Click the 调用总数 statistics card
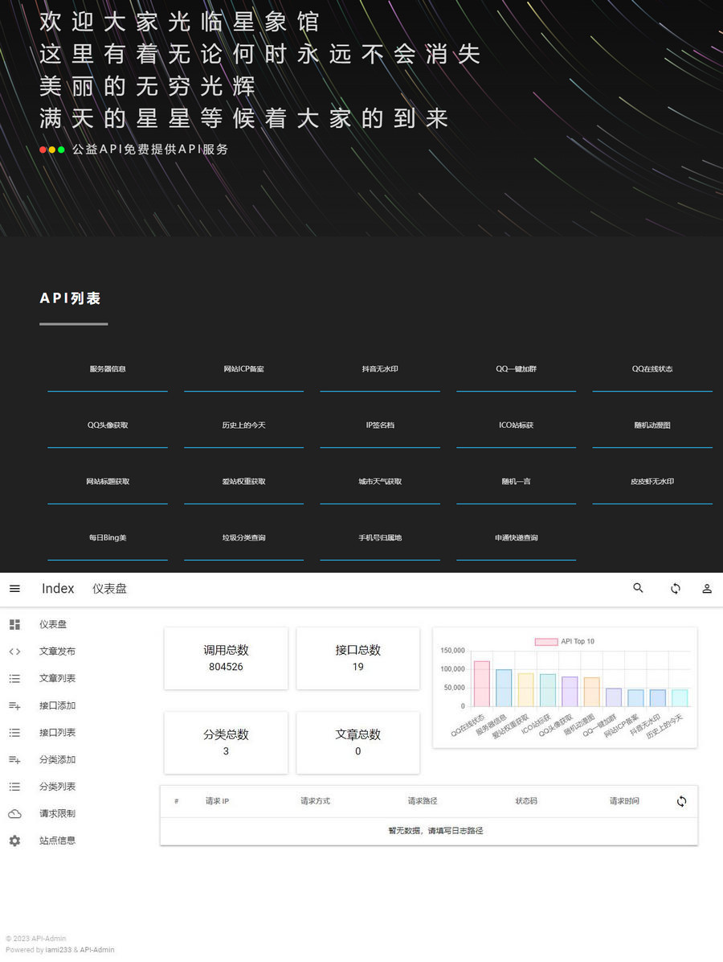 [x=226, y=658]
